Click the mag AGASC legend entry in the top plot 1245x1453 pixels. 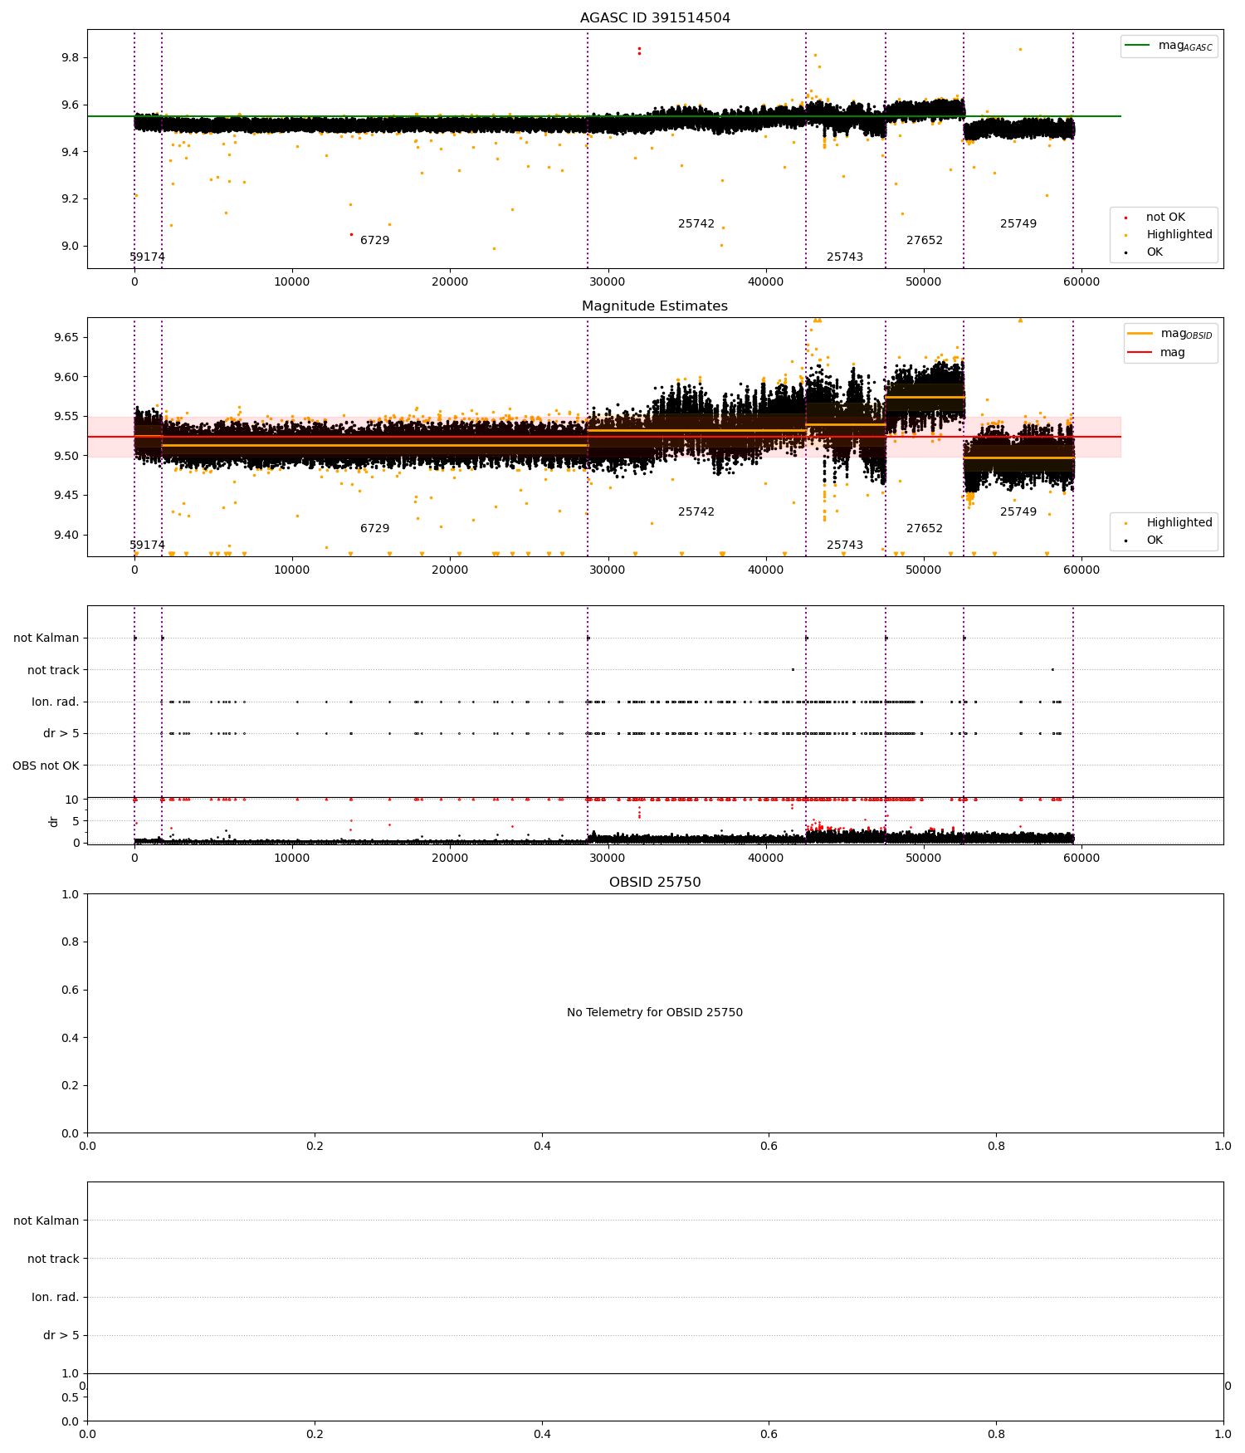1185,46
